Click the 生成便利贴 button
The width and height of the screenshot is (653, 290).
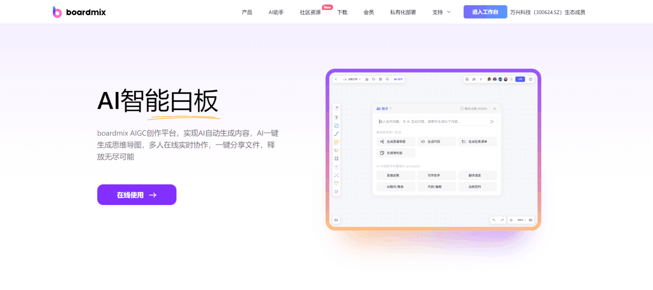click(396, 153)
